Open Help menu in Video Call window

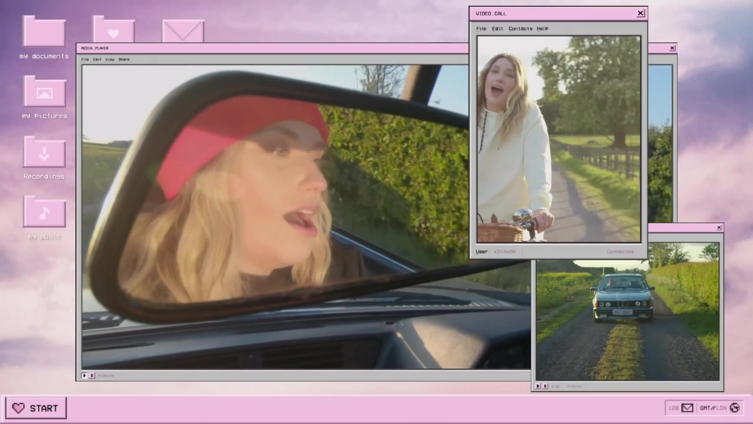click(542, 29)
